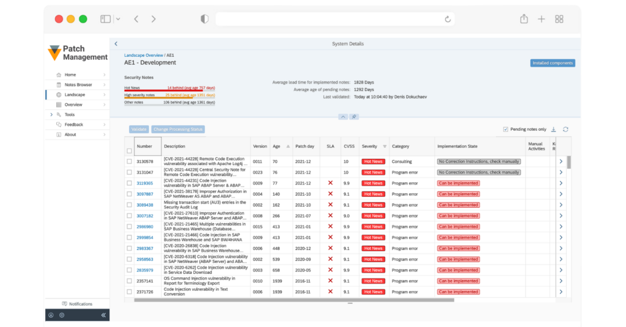
Task: Click the Home house icon
Action: tap(59, 75)
